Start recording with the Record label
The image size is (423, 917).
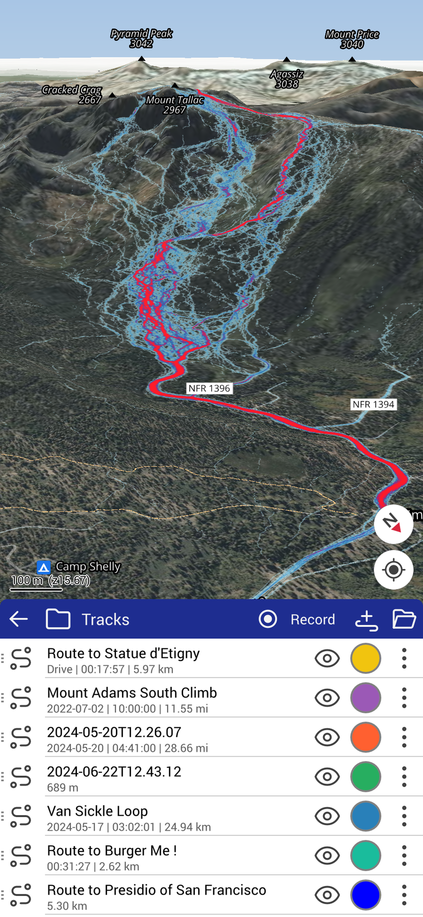pos(312,620)
